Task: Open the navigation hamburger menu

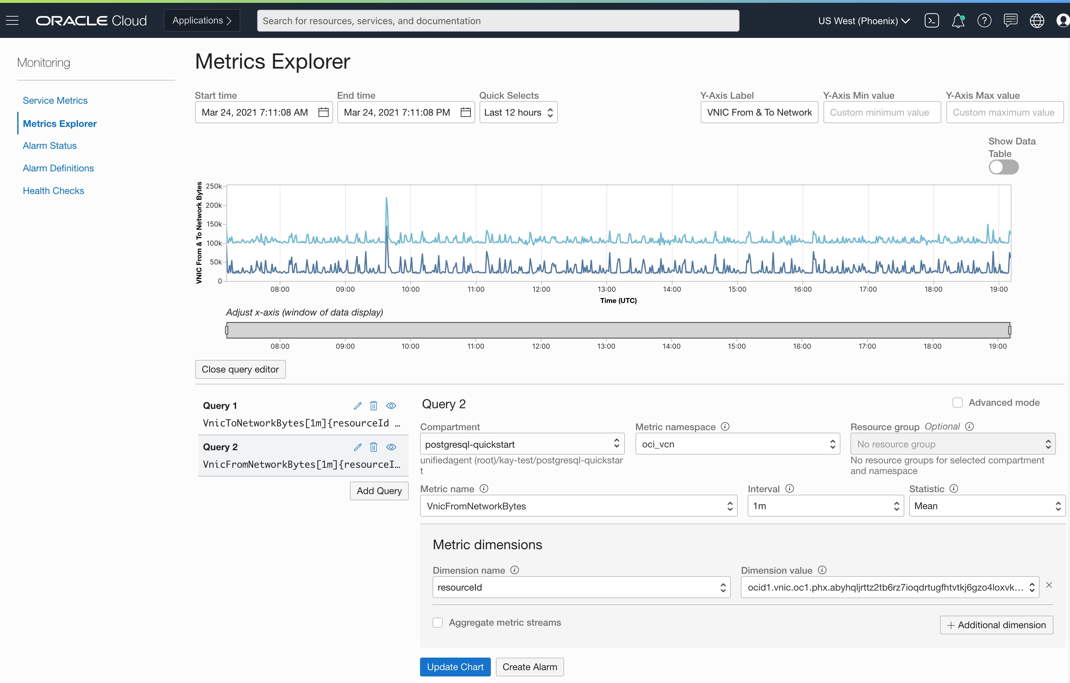Action: coord(13,20)
